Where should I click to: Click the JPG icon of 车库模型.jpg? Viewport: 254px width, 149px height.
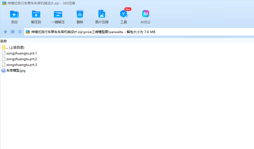4,71
